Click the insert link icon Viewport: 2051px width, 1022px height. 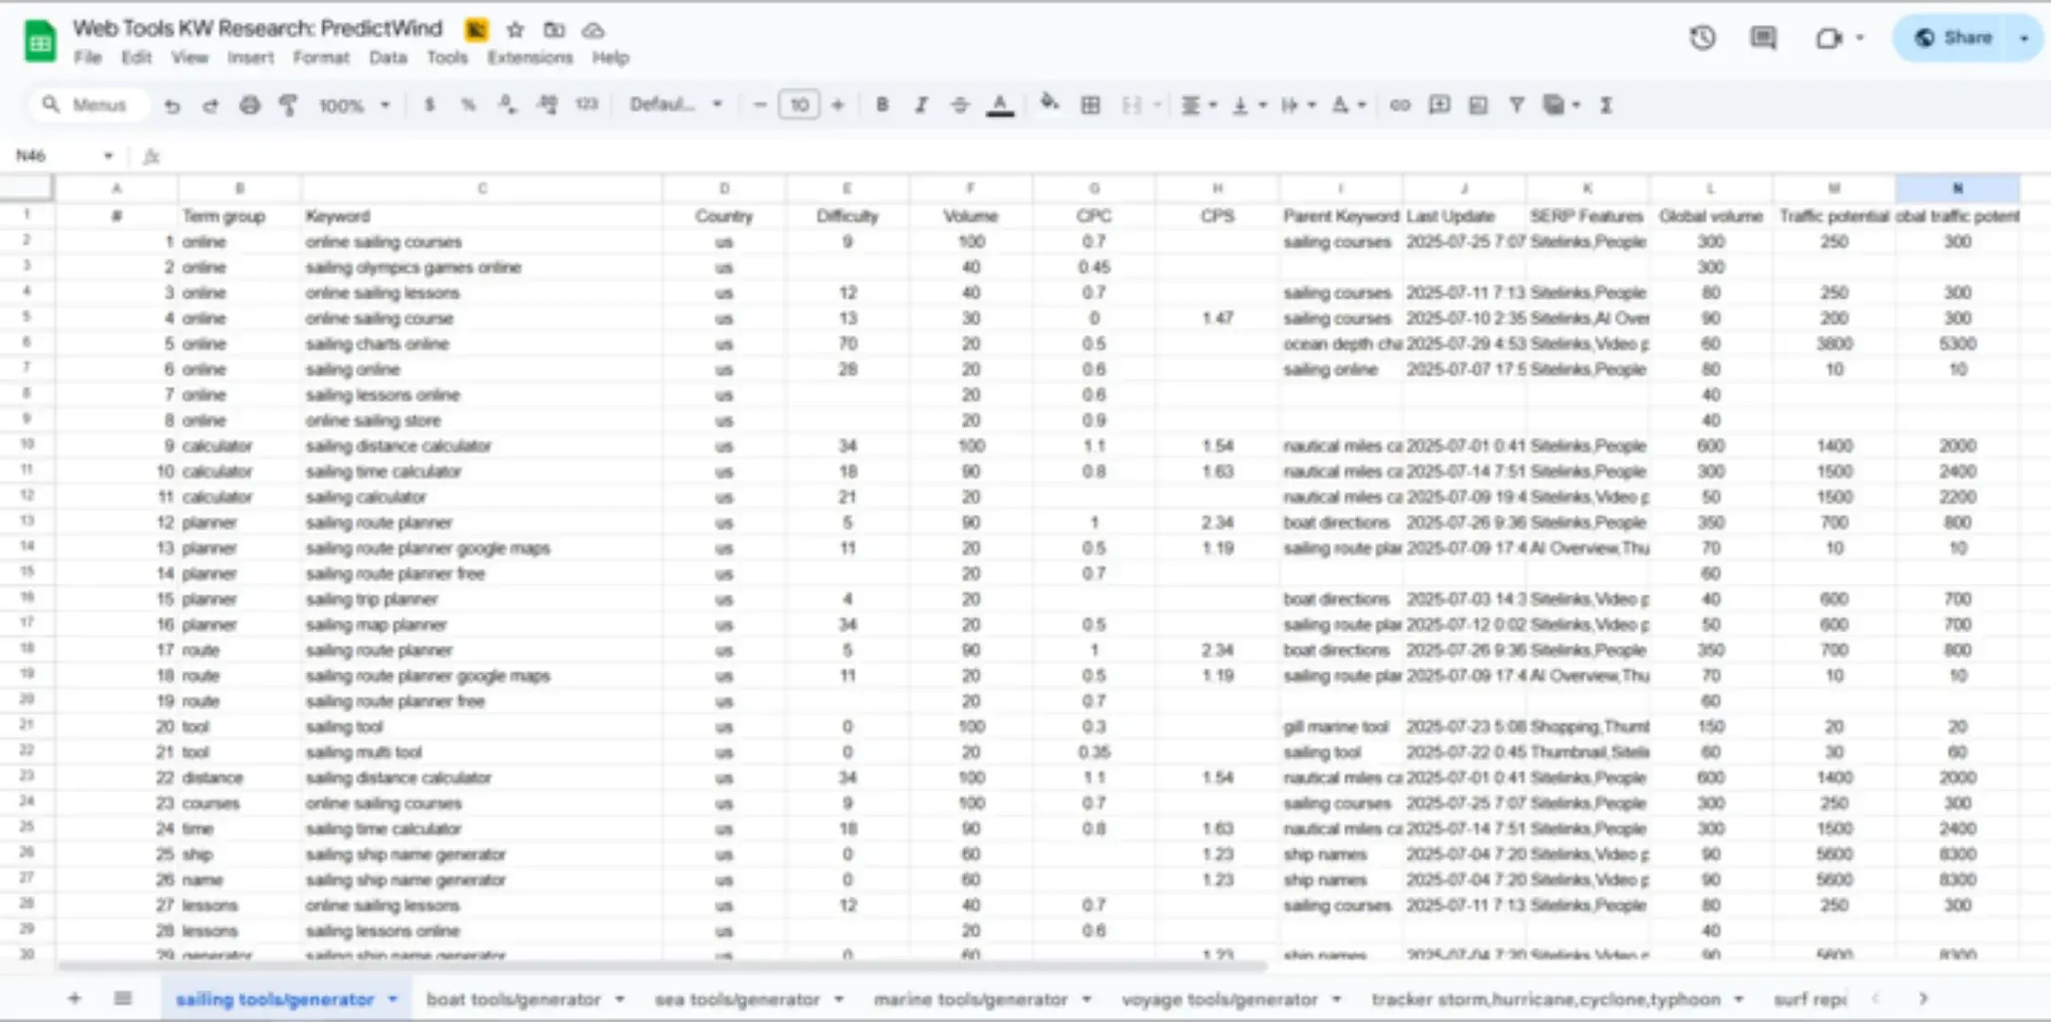1400,105
